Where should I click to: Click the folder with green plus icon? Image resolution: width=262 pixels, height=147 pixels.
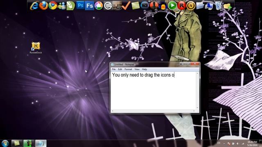click(228, 6)
